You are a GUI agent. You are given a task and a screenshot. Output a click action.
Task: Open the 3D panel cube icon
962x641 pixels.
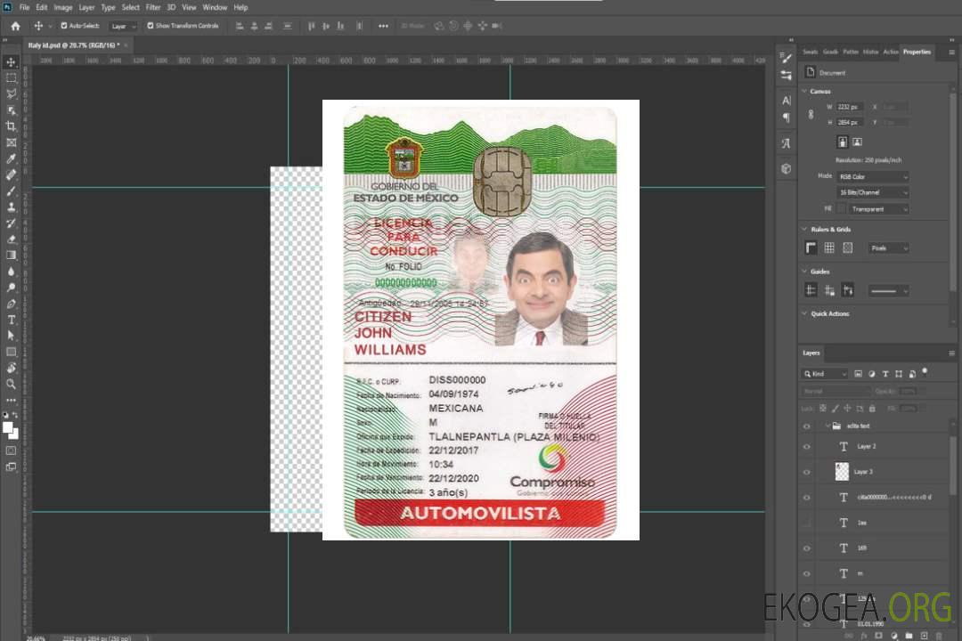(786, 168)
